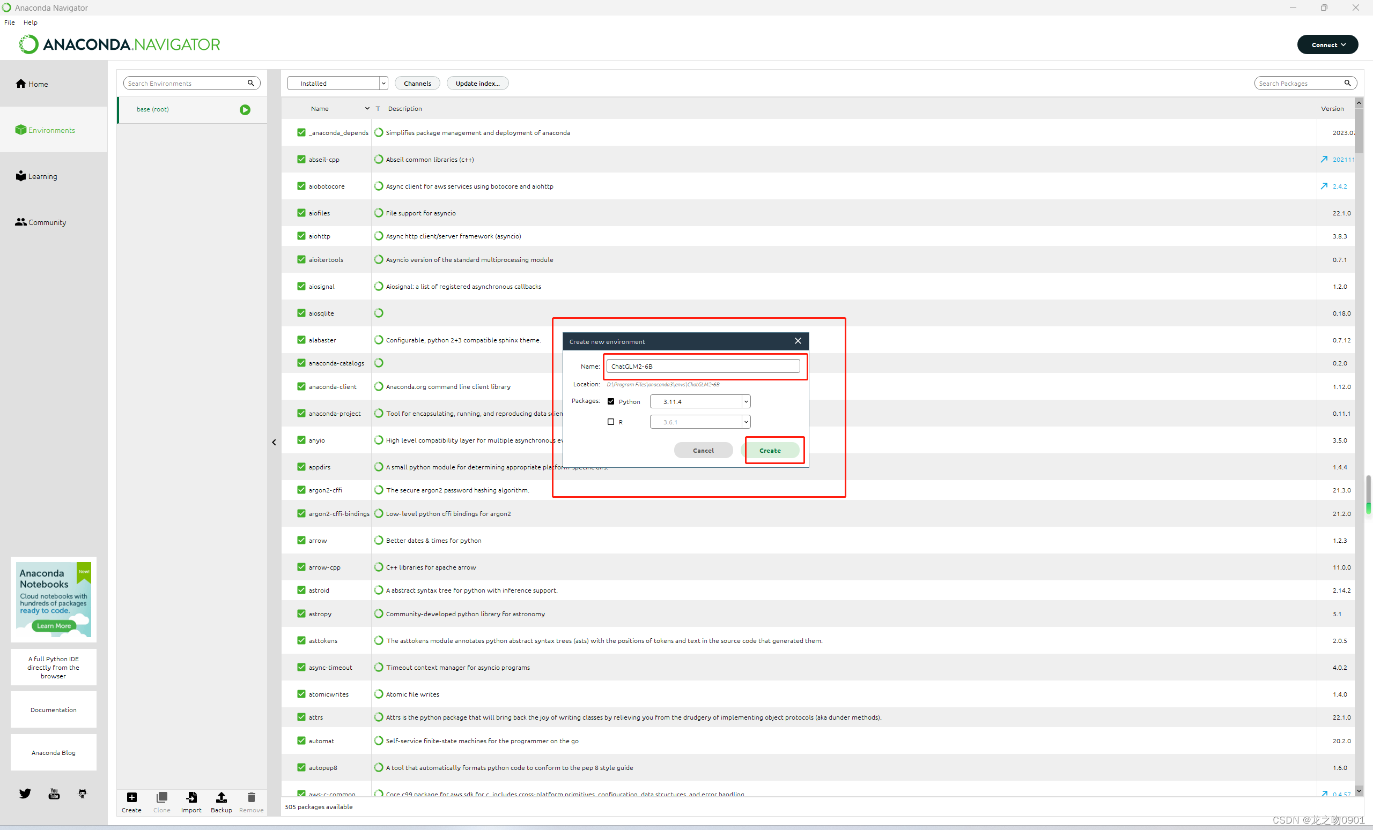Image resolution: width=1373 pixels, height=830 pixels.
Task: Click Cancel in the new environment dialog
Action: [703, 450]
